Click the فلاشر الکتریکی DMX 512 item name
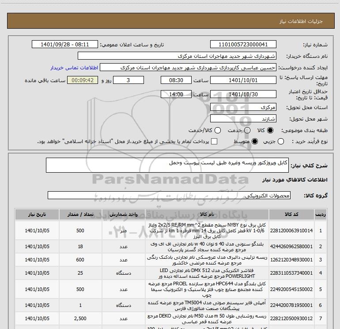Image resolution: width=340 pixels, height=329 pixels. (207, 273)
